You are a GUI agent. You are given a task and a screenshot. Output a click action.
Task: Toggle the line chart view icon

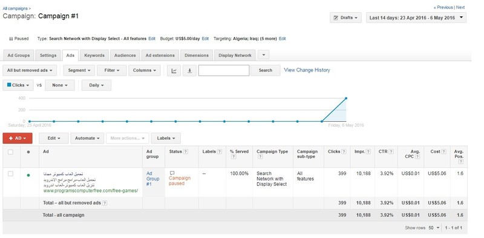[174, 70]
